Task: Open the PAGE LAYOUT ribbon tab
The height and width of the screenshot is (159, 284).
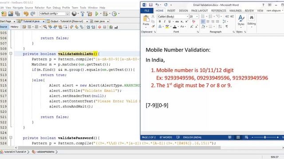Action: pos(199,11)
